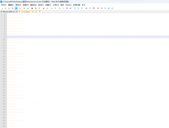The width and height of the screenshot is (169, 128).
Task: Toggle the highlighted blue toolbar button
Action: point(16,8)
